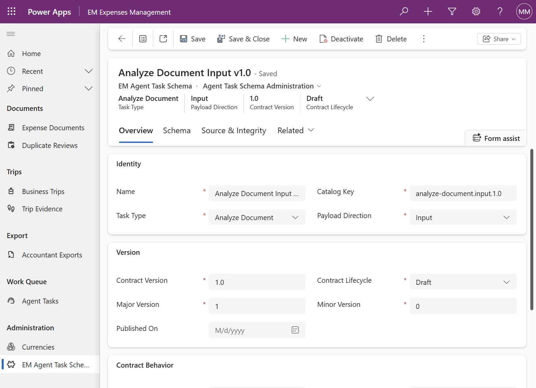Screen dimensions: 536x388
Task: Open Trip Evidence
Action: tap(50, 209)
